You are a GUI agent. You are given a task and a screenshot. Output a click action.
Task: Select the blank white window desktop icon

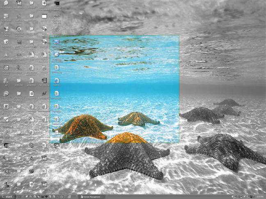(44, 16)
